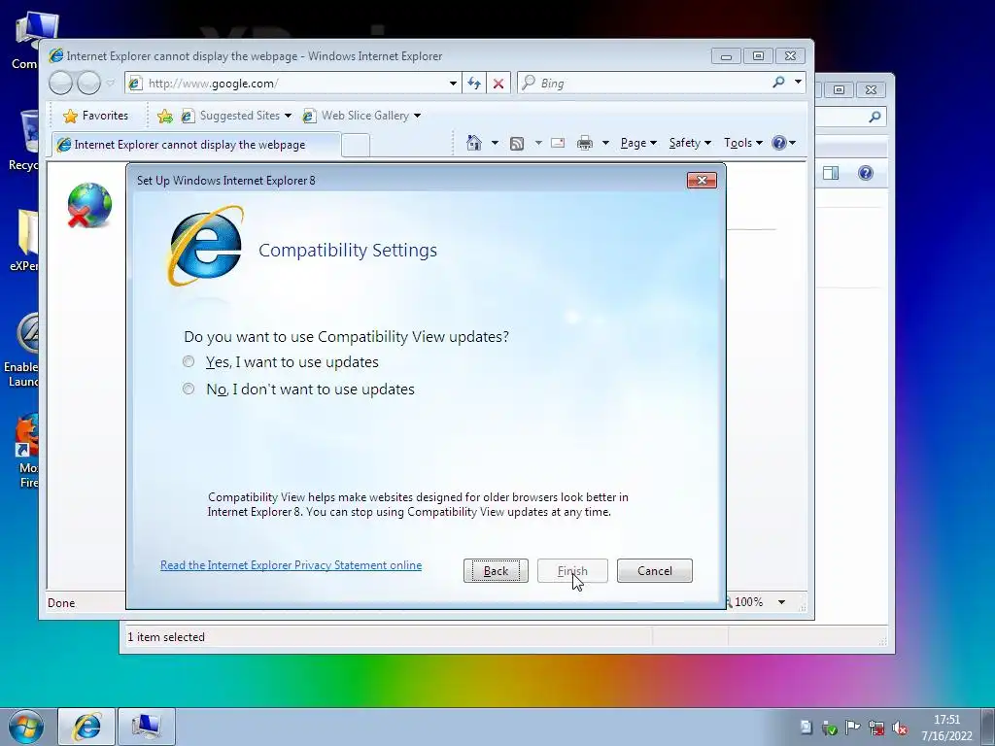
Task: Click the preview pane icon in Explorer window
Action: (831, 173)
